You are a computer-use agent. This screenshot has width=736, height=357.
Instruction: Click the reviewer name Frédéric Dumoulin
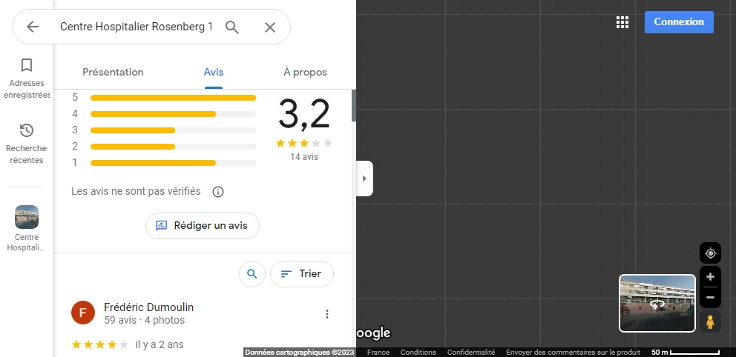149,307
